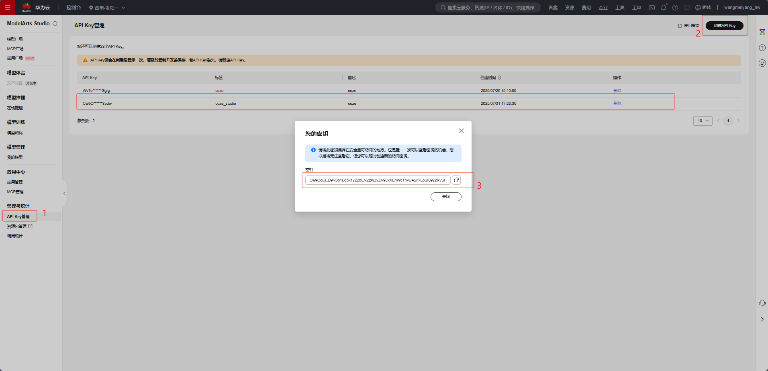Viewport: 768px width, 371px height.
Task: Open the customer service headset icon
Action: click(x=762, y=303)
